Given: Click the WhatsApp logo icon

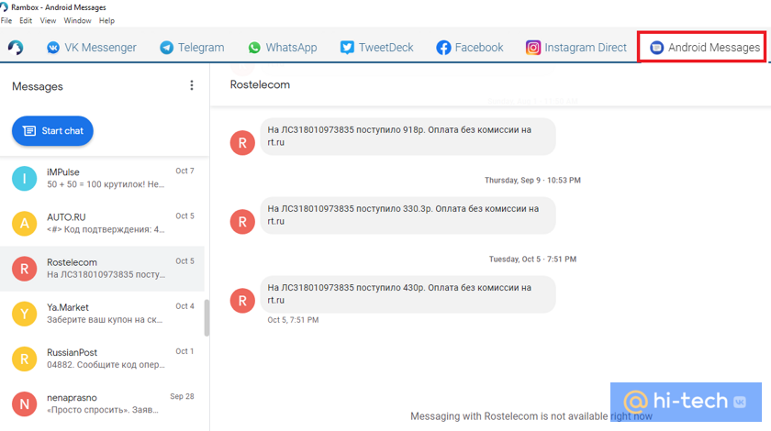Looking at the screenshot, I should coord(254,48).
